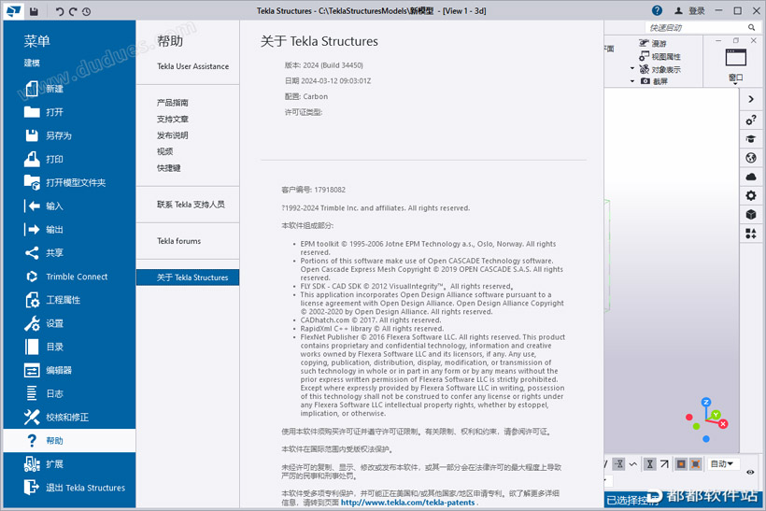Choose 打印 menu entry
Screen dimensions: 766x511
coord(69,159)
